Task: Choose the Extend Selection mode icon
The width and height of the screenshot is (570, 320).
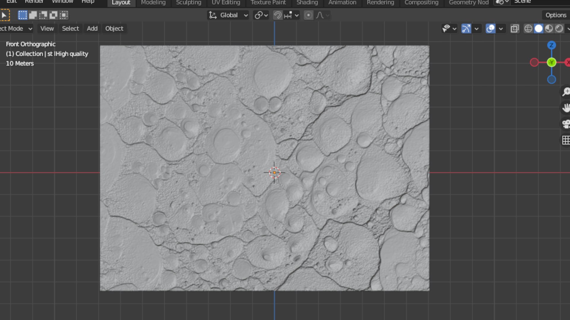Action: pyautogui.click(x=33, y=15)
